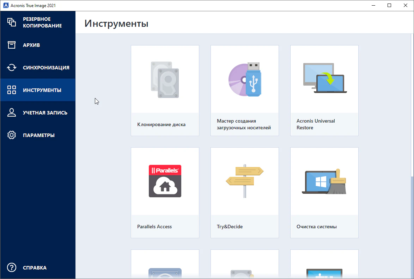This screenshot has height=279, width=414.
Task: Select the ИНСТРУМЕНТЫ sidebar item
Action: coord(42,90)
